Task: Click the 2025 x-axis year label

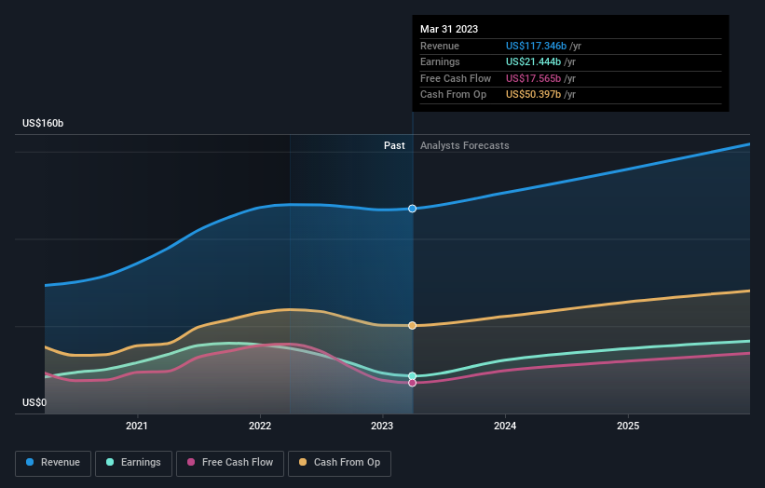Action: (628, 426)
